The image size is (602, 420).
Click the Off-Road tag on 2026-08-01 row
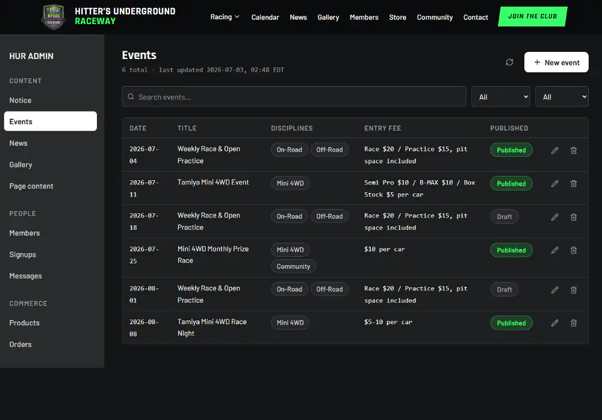click(329, 289)
